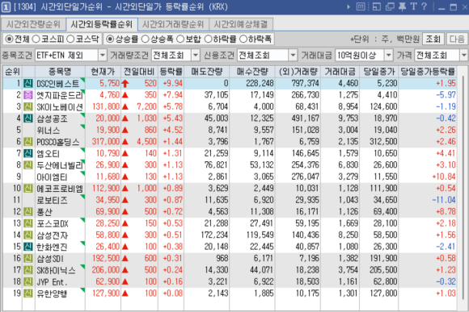Viewport: 469px width, 312px height.
Task: Click the vertical scrollbar of the table
Action: pos(463,188)
